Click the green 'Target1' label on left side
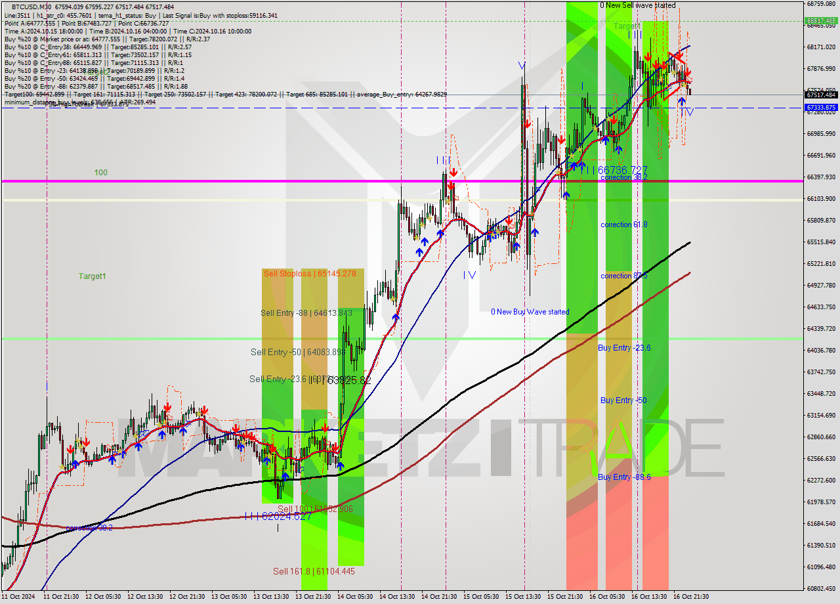Screen dimensions: 840x604 click(92, 276)
